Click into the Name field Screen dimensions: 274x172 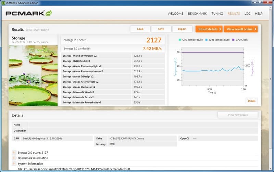pyautogui.click(x=143, y=125)
